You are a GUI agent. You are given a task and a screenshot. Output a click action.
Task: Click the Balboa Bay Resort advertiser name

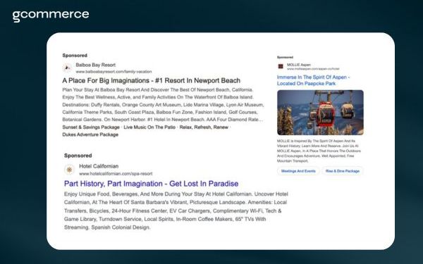pyautogui.click(x=95, y=65)
